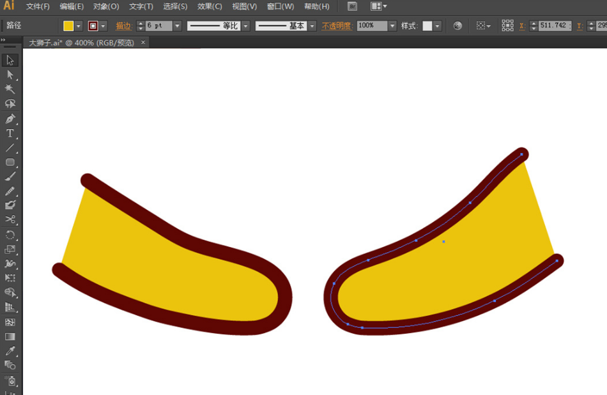Activate the Direct Selection tool
This screenshot has height=395, width=607.
coord(10,75)
